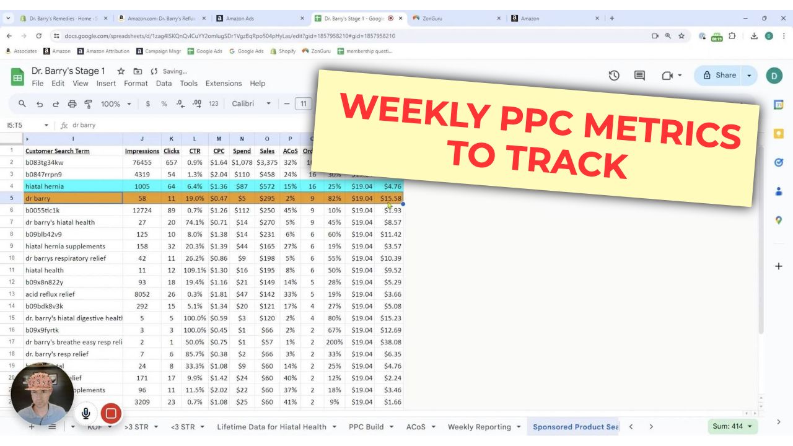
Task: Open the Data menu
Action: (x=164, y=84)
